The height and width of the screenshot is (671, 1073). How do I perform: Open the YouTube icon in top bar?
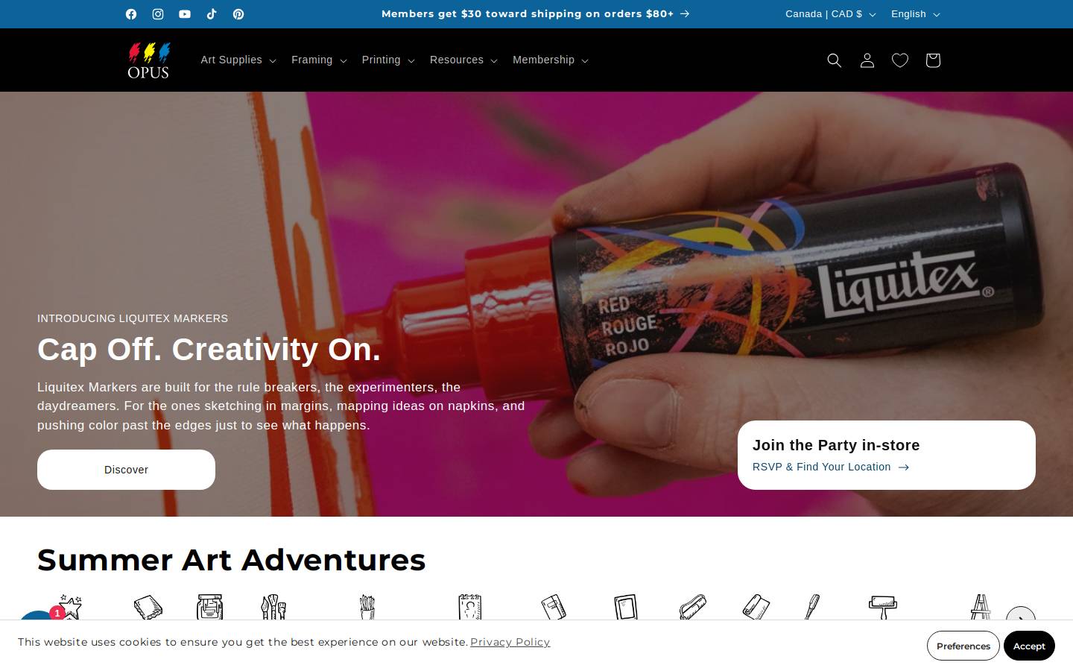click(x=185, y=14)
